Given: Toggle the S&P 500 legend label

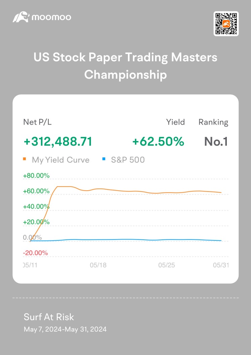Looking at the screenshot, I should [128, 160].
